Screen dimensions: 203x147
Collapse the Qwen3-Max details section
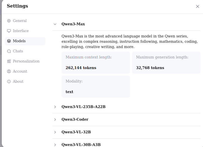pyautogui.click(x=55, y=24)
